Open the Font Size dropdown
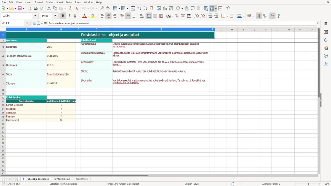The width and height of the screenshot is (331, 186). (x=55, y=16)
